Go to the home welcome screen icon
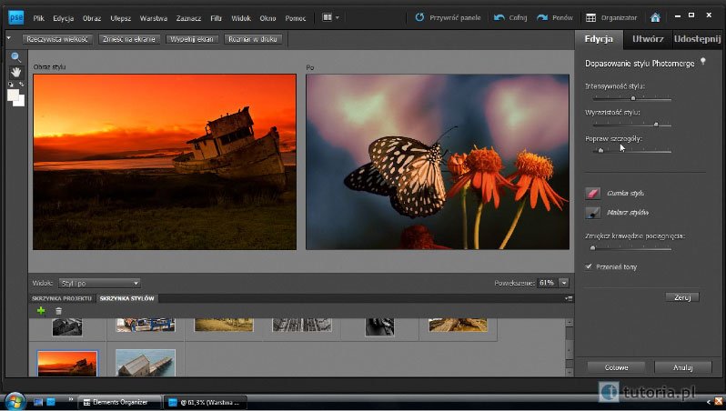This screenshot has height=411, width=726. (655, 17)
